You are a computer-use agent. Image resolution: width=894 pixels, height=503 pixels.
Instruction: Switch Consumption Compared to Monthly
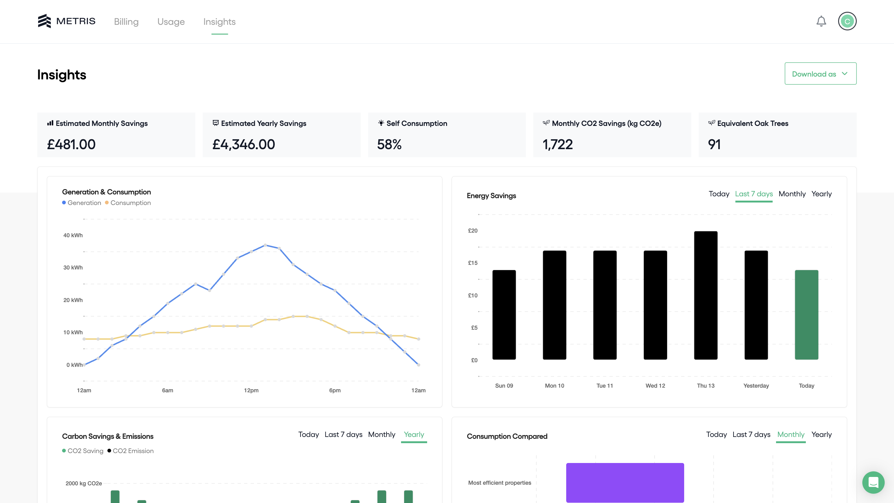(791, 434)
